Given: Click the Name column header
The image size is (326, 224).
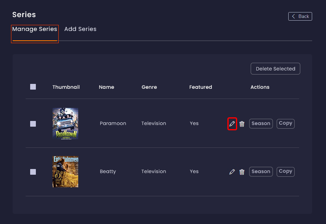Looking at the screenshot, I should (106, 87).
